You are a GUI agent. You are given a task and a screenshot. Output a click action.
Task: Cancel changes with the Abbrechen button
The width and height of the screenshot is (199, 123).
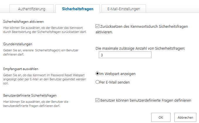click(x=185, y=117)
